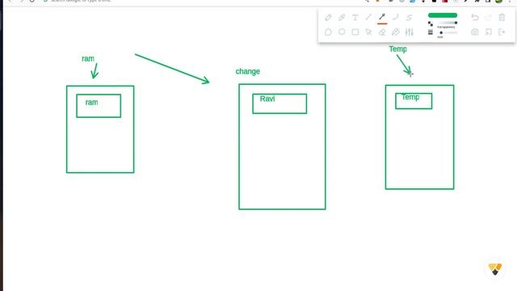Screen dimensions: 517x291
Task: Exit the drawing toolbar
Action: click(x=502, y=32)
